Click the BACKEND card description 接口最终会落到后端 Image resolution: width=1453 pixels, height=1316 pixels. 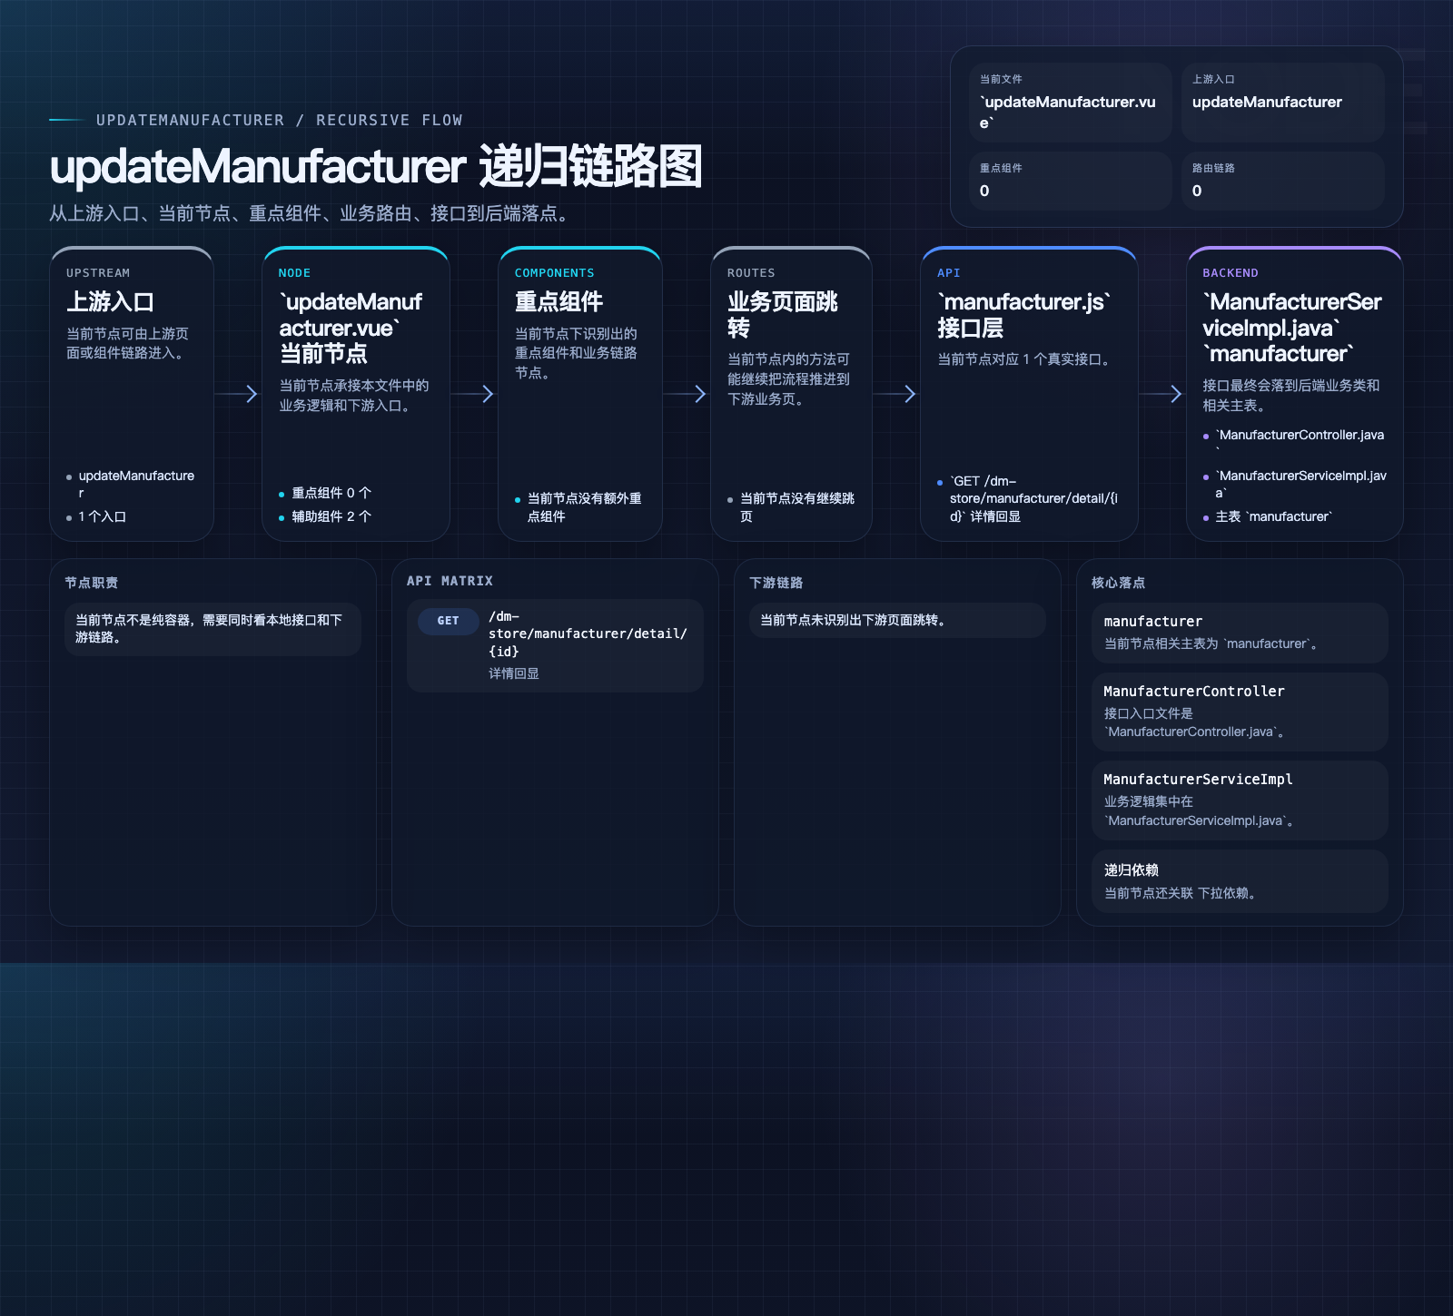(x=1291, y=396)
